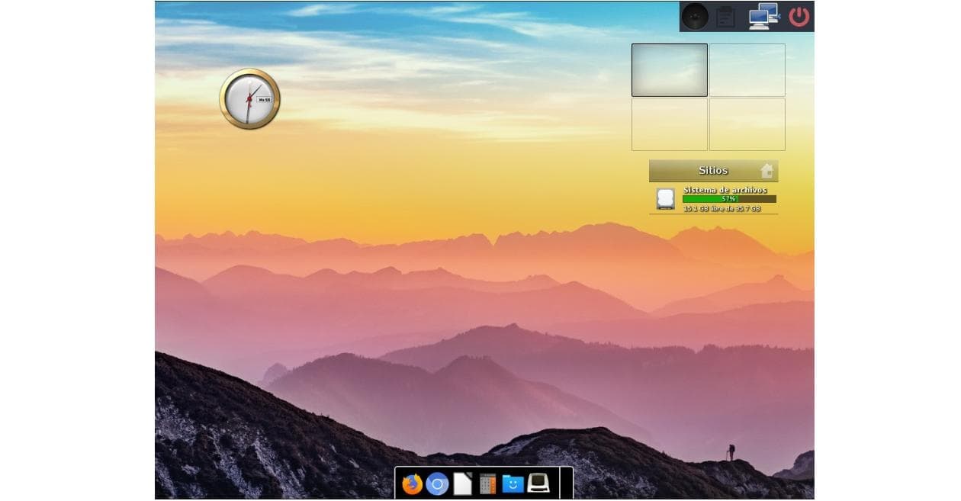Open the Chromium browser icon
Image resolution: width=961 pixels, height=501 pixels.
pos(437,484)
